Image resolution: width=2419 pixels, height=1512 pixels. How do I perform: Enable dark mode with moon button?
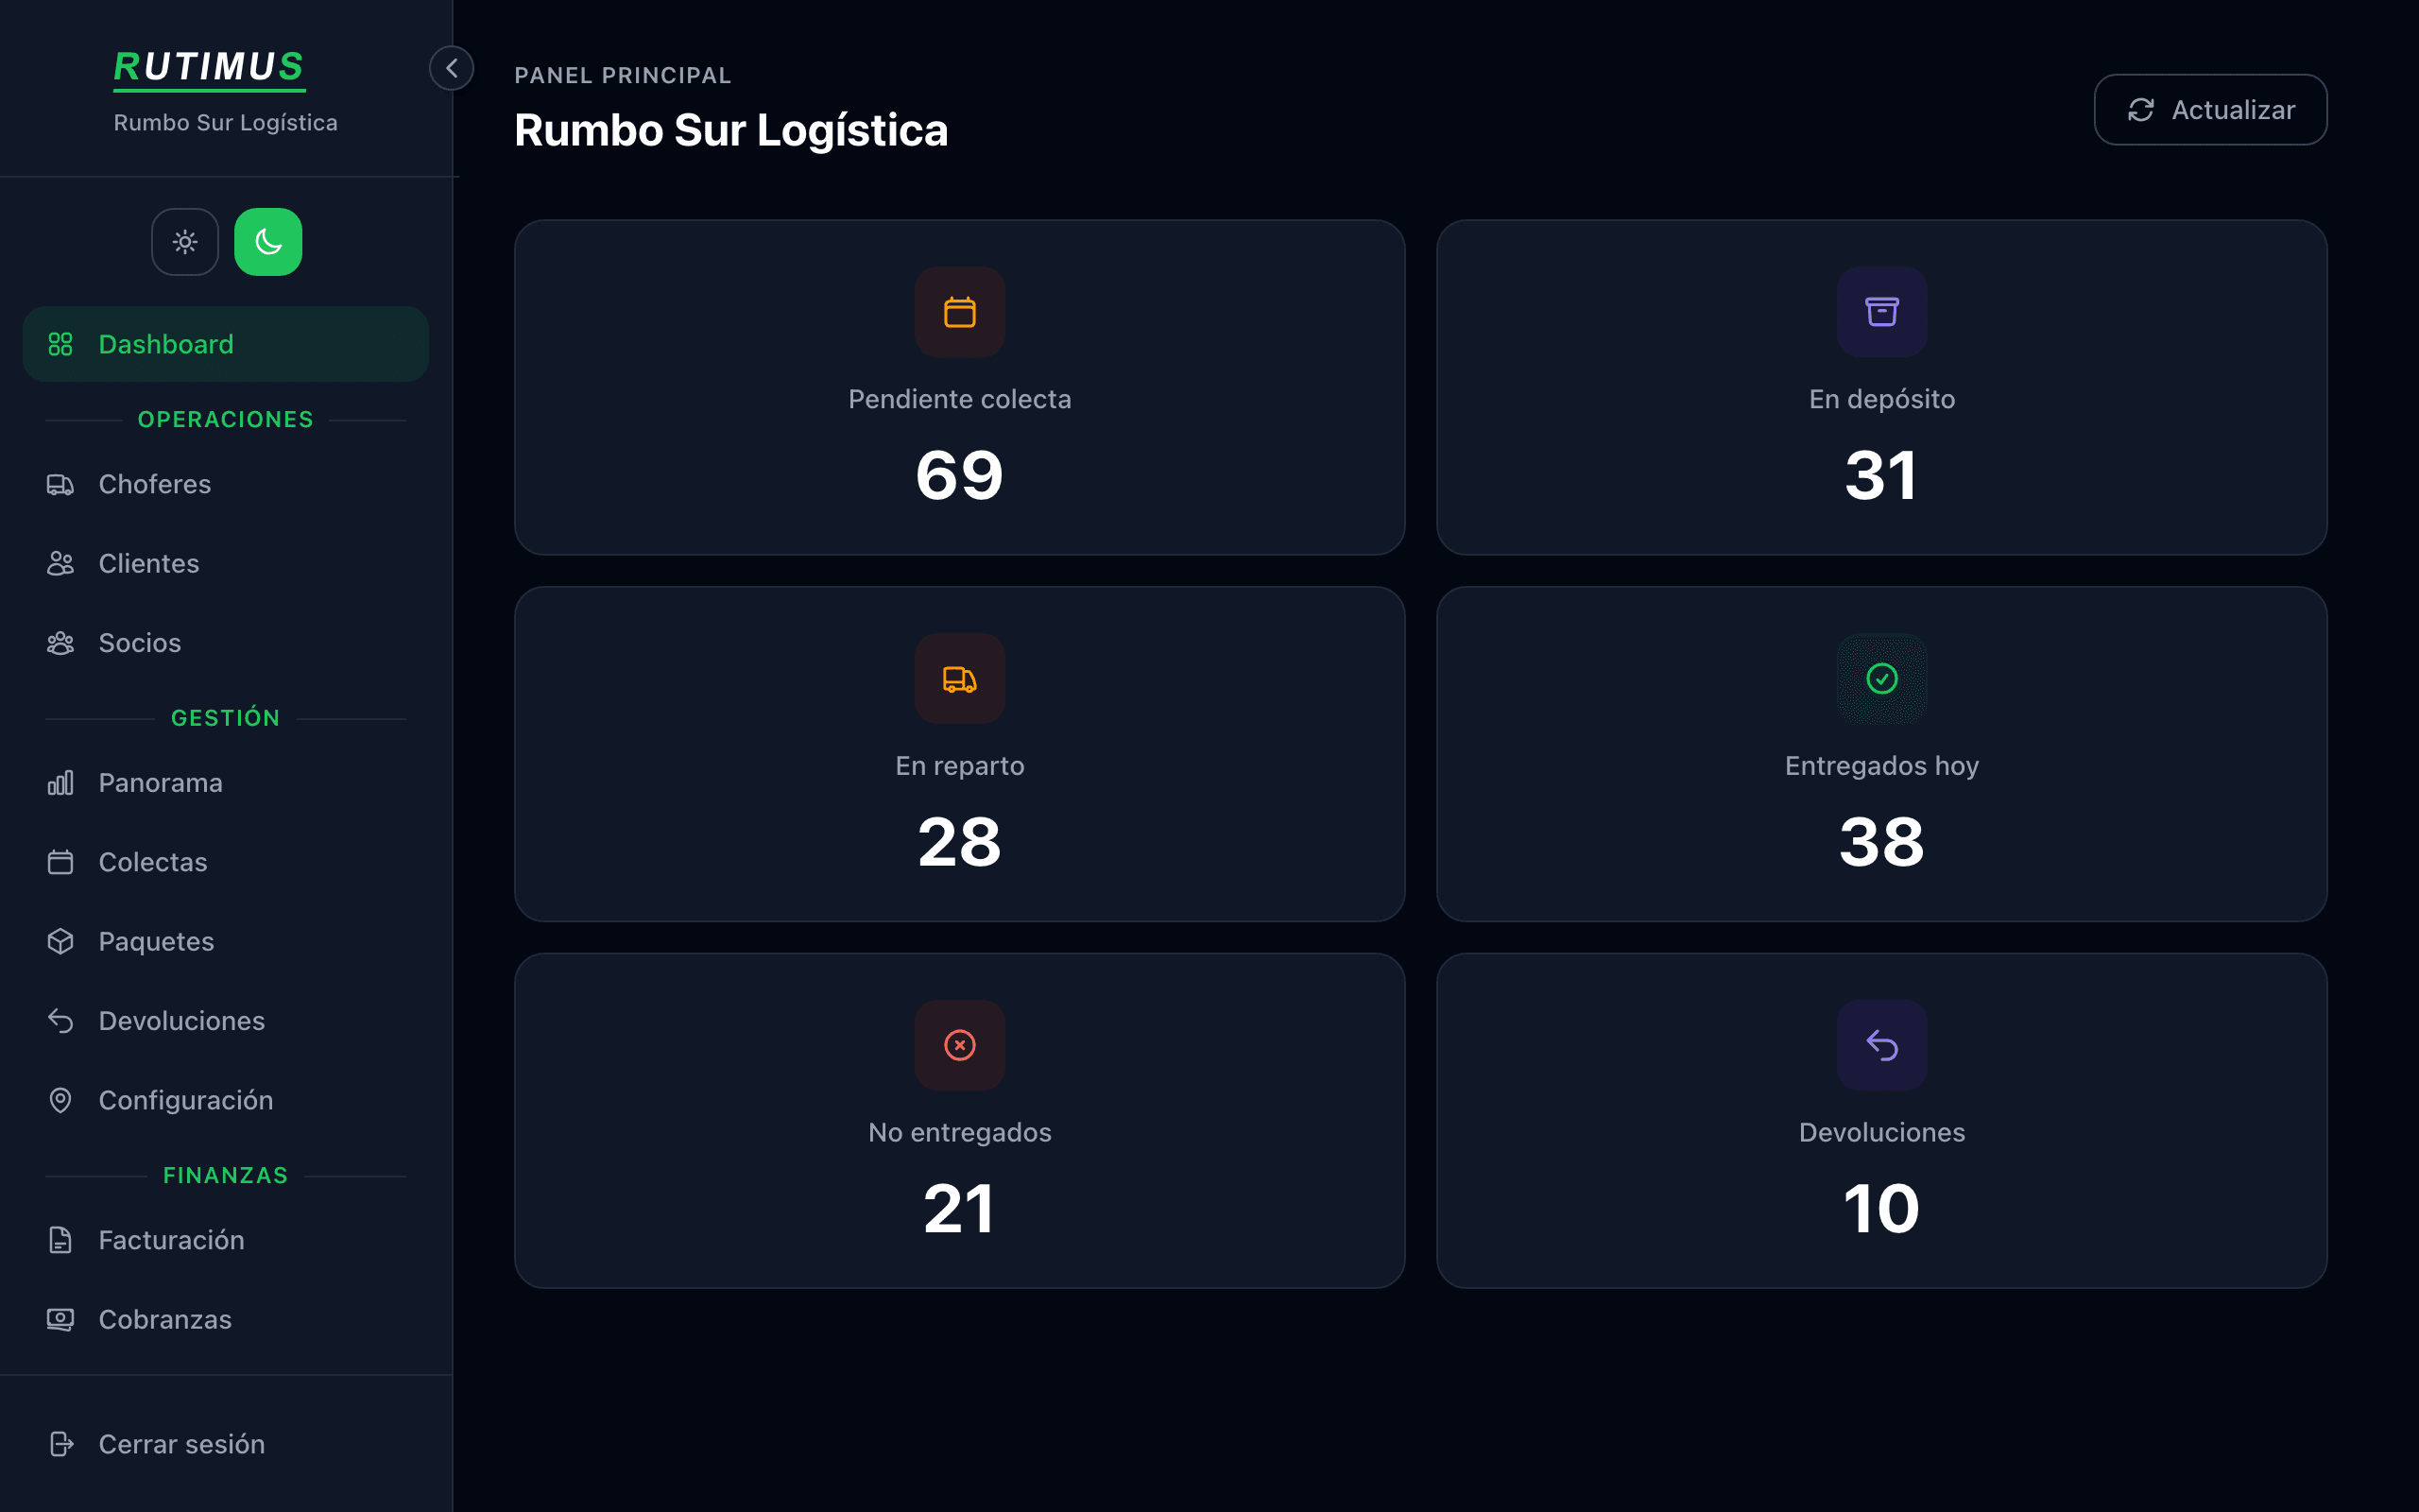tap(268, 242)
